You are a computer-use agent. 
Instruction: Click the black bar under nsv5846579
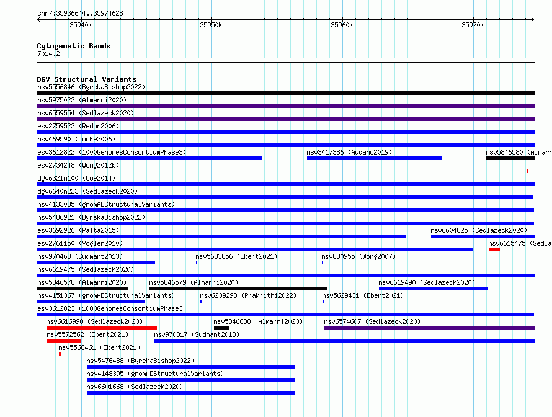[x=238, y=289]
